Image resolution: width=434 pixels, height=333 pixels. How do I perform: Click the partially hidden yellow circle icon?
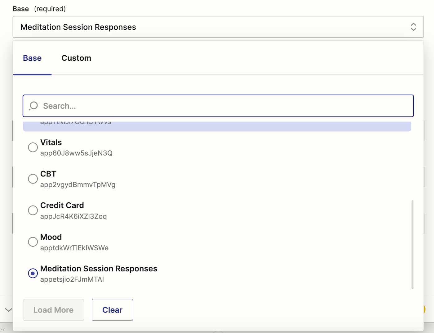tap(423, 309)
